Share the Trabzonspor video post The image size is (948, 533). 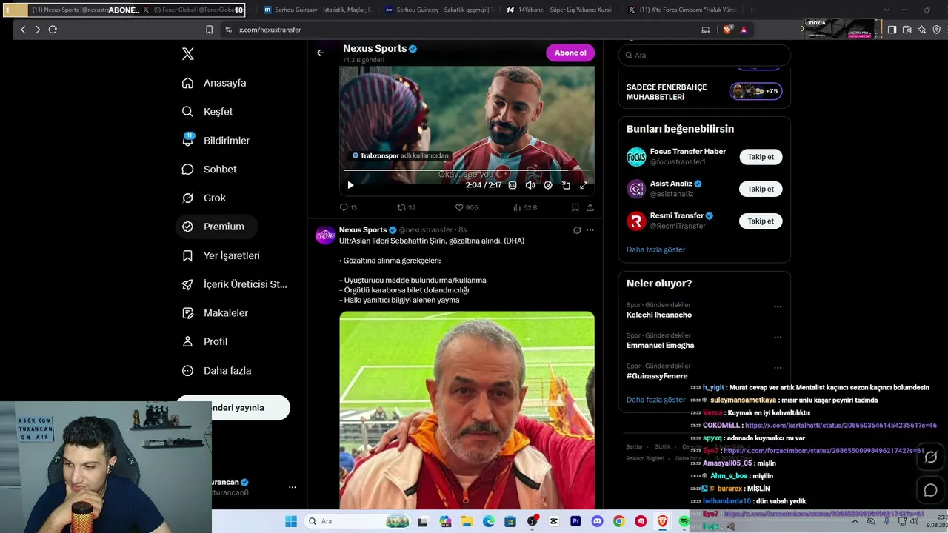(x=590, y=208)
